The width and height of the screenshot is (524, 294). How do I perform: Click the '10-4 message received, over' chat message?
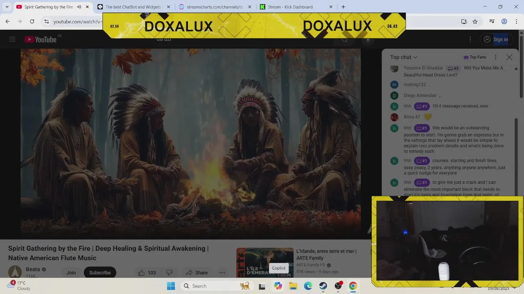pyautogui.click(x=460, y=106)
